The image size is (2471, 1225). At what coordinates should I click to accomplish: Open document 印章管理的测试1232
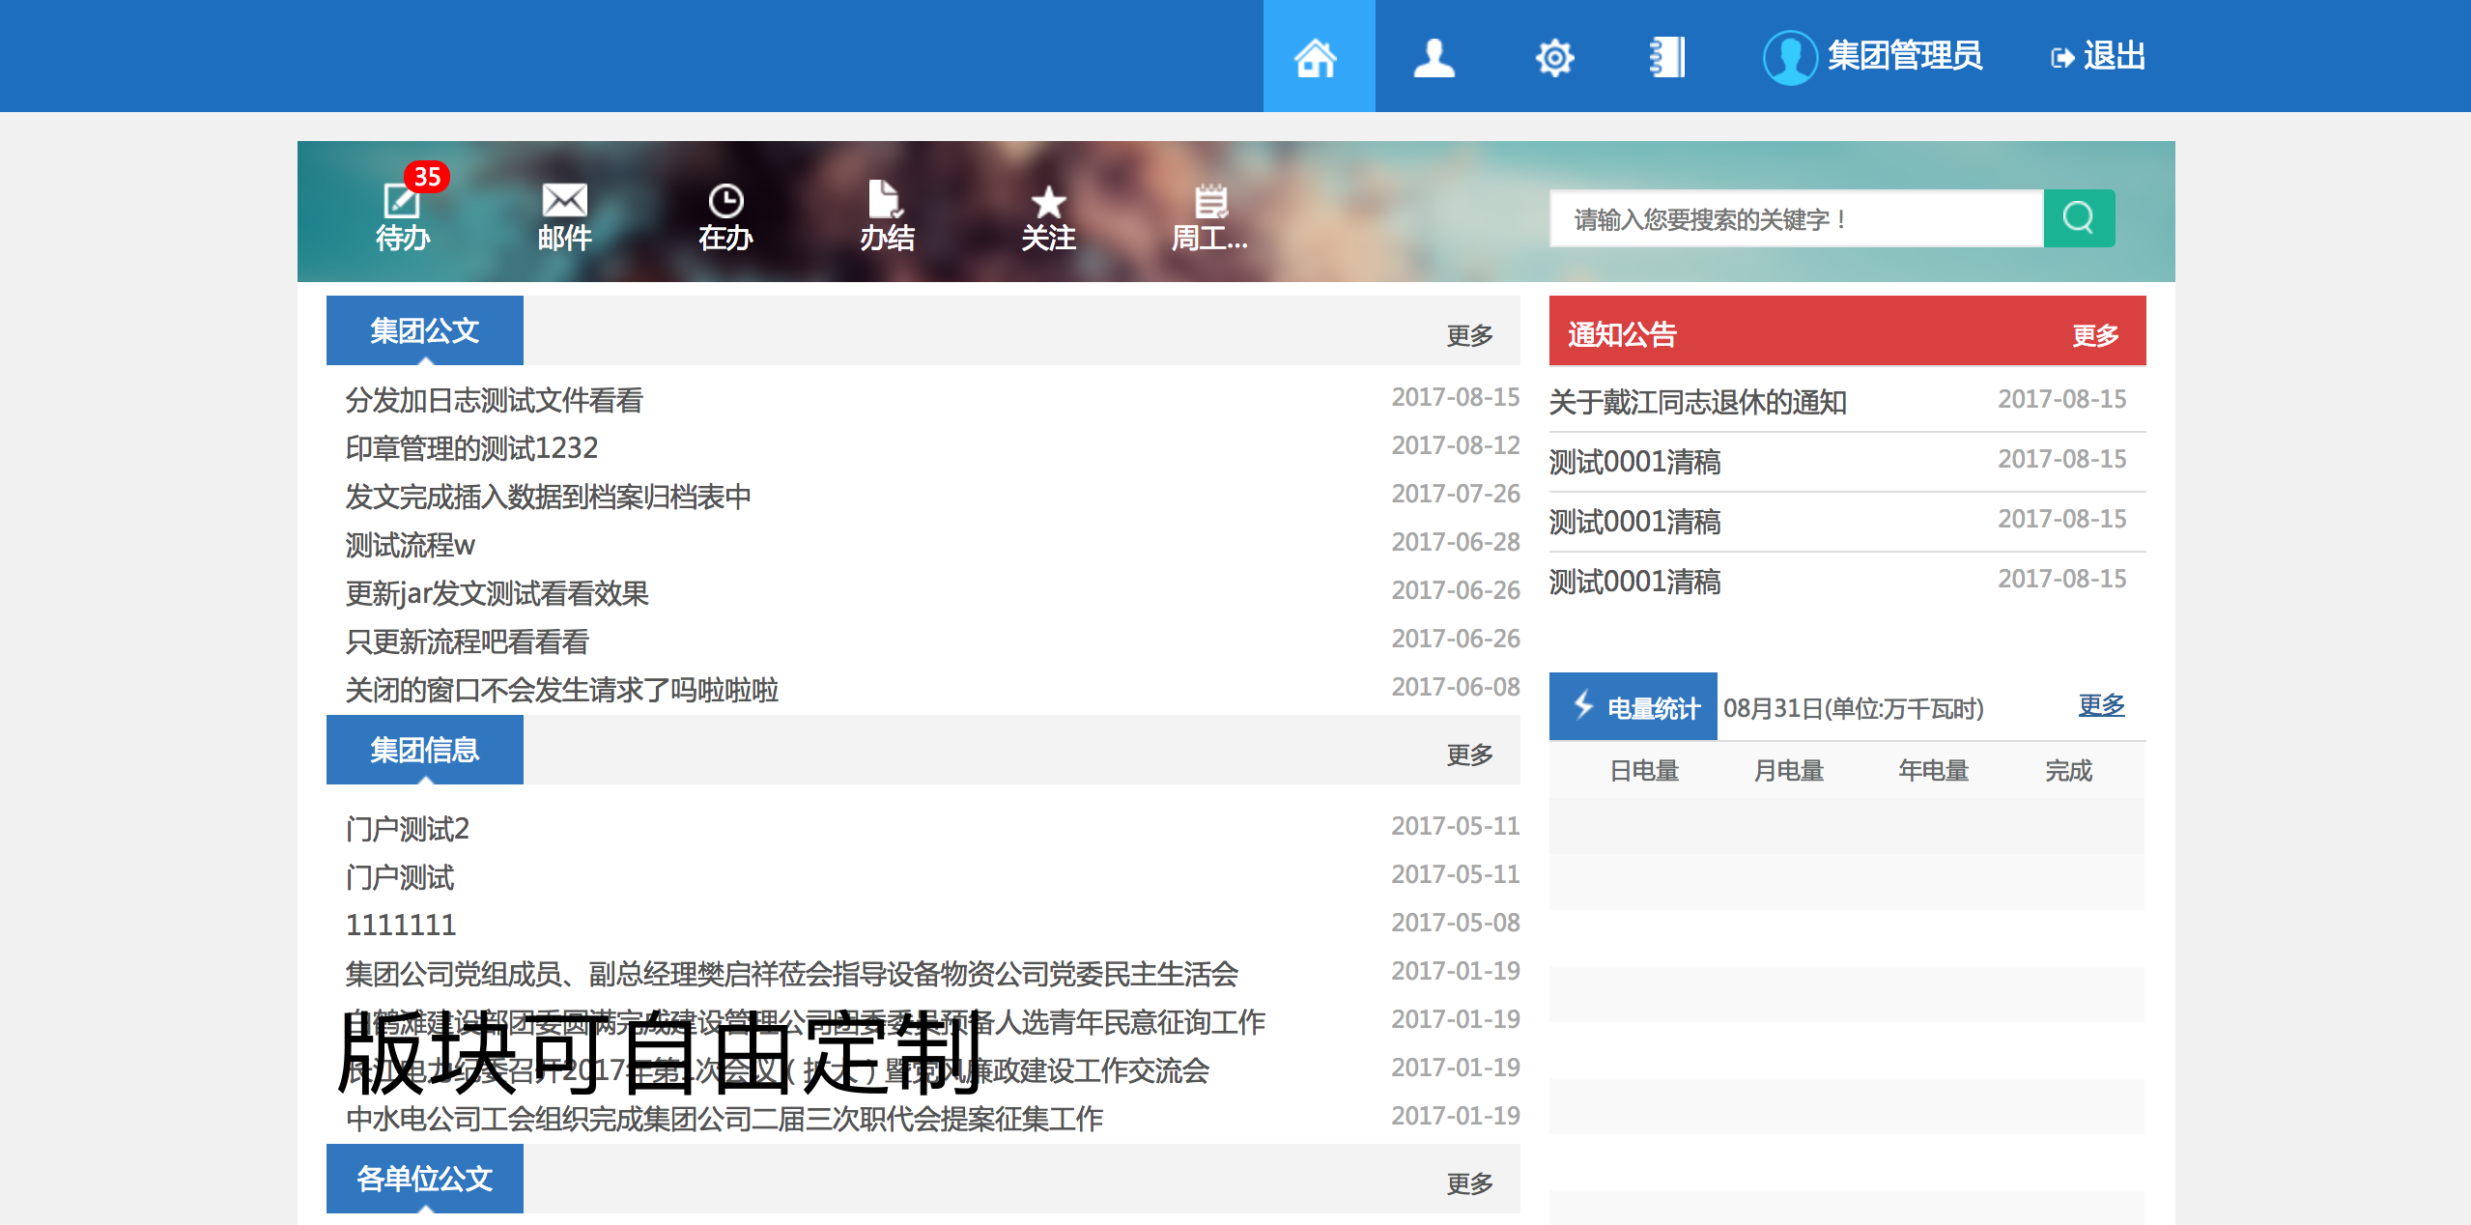click(x=471, y=448)
